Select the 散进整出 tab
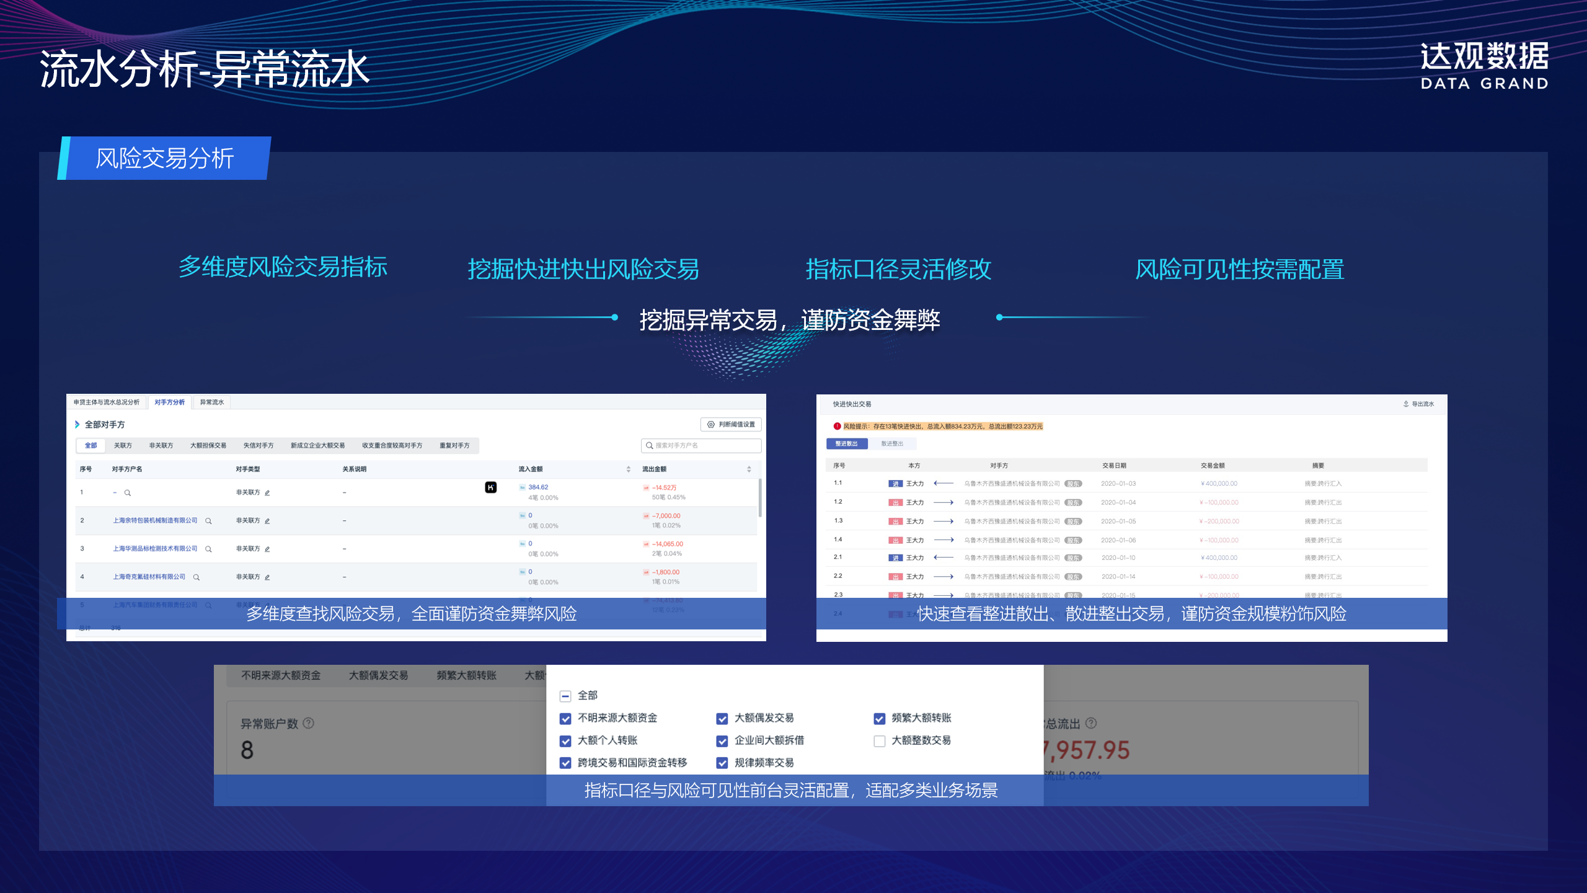 coord(892,444)
